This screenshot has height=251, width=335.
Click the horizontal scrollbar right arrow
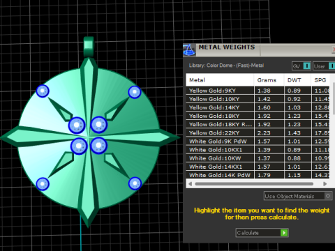[x=325, y=184]
